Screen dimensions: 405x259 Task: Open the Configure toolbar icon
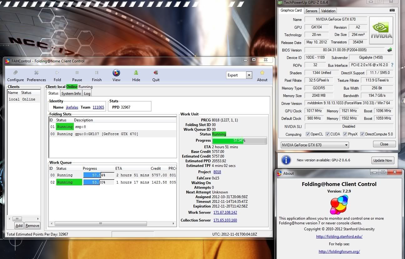pos(15,73)
